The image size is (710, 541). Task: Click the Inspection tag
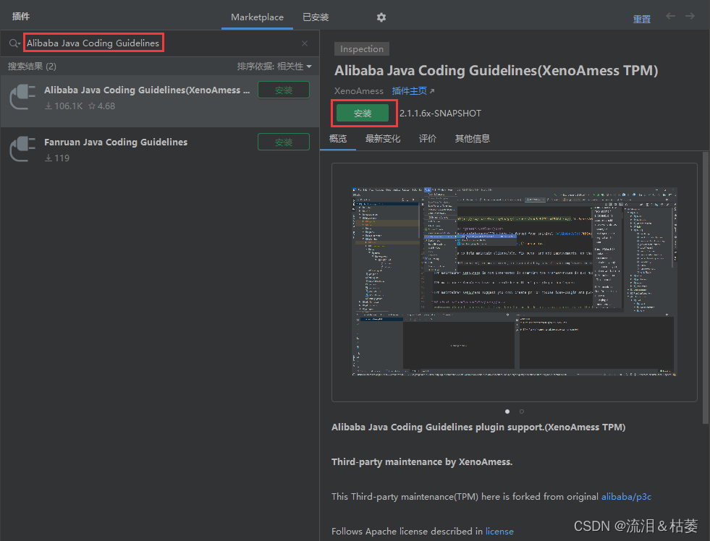[362, 49]
